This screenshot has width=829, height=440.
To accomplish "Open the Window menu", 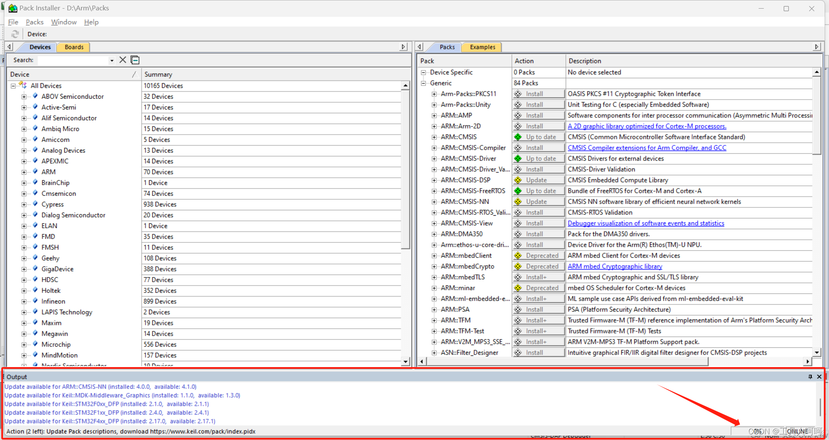I will tap(64, 22).
